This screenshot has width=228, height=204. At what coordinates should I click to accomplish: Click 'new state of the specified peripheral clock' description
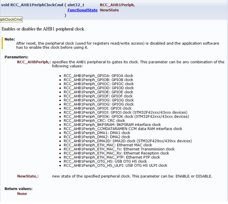coord(132,176)
